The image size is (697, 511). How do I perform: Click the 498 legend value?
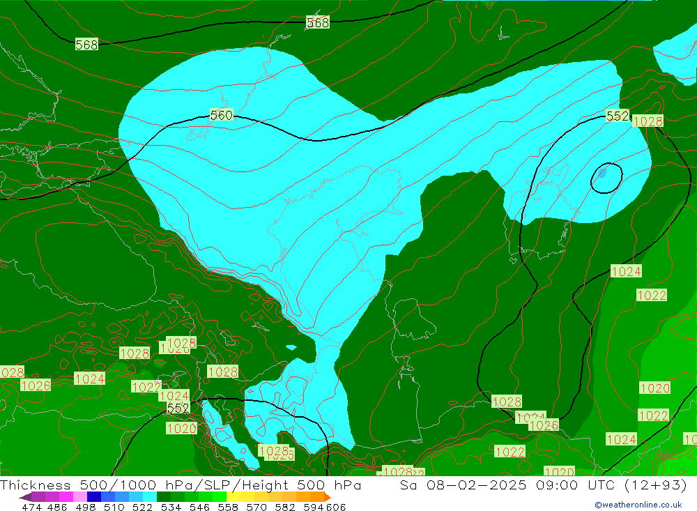[x=85, y=507]
